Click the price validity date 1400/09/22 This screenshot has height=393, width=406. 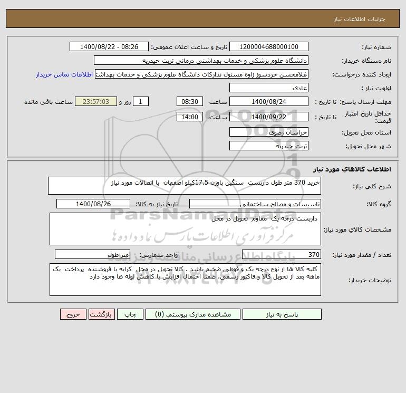269,117
